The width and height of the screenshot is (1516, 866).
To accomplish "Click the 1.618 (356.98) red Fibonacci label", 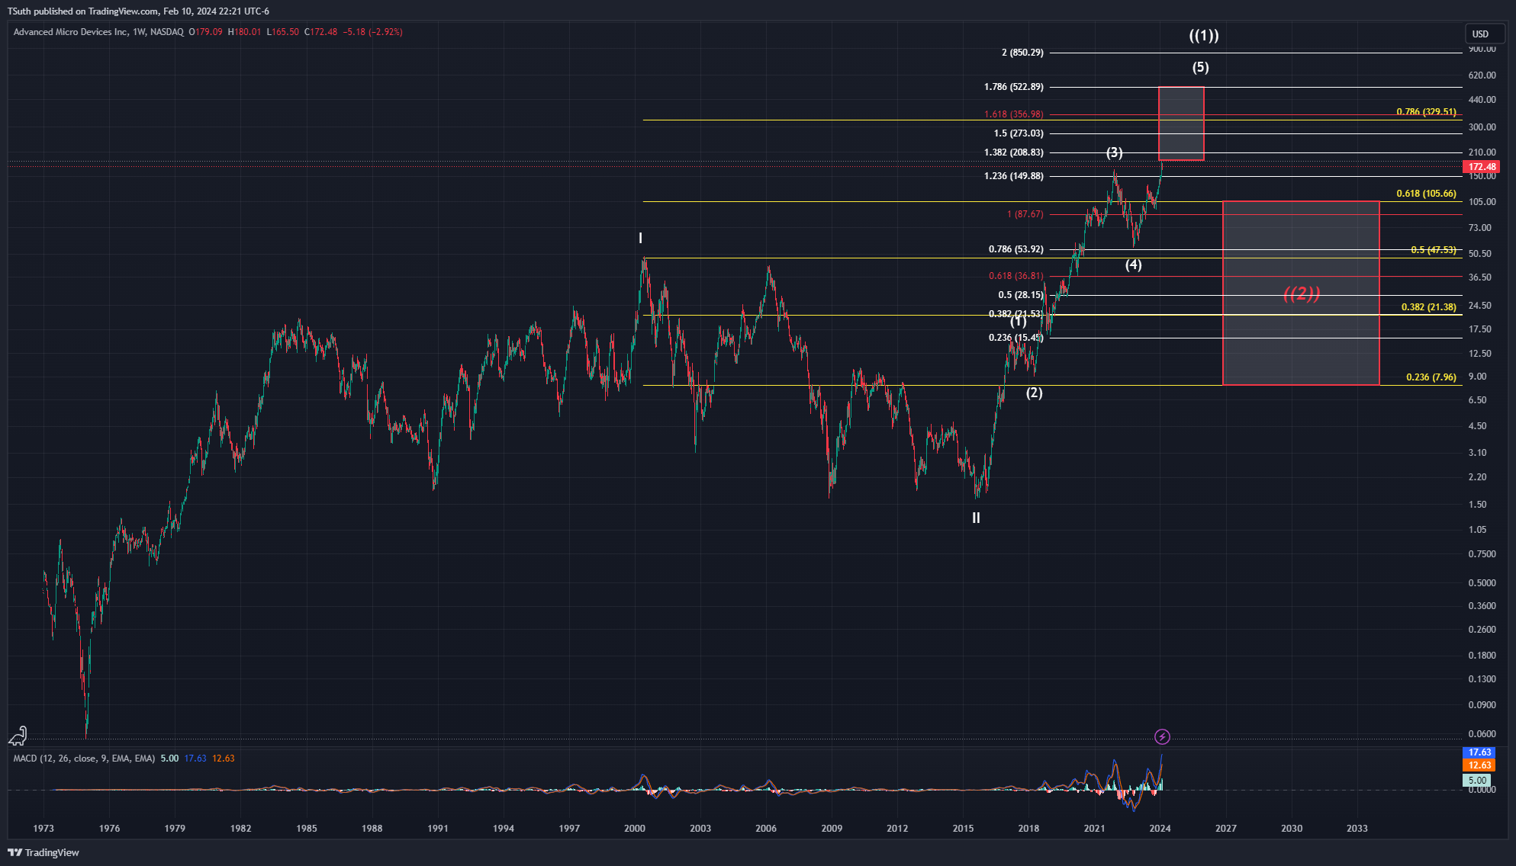I will 1013,114.
